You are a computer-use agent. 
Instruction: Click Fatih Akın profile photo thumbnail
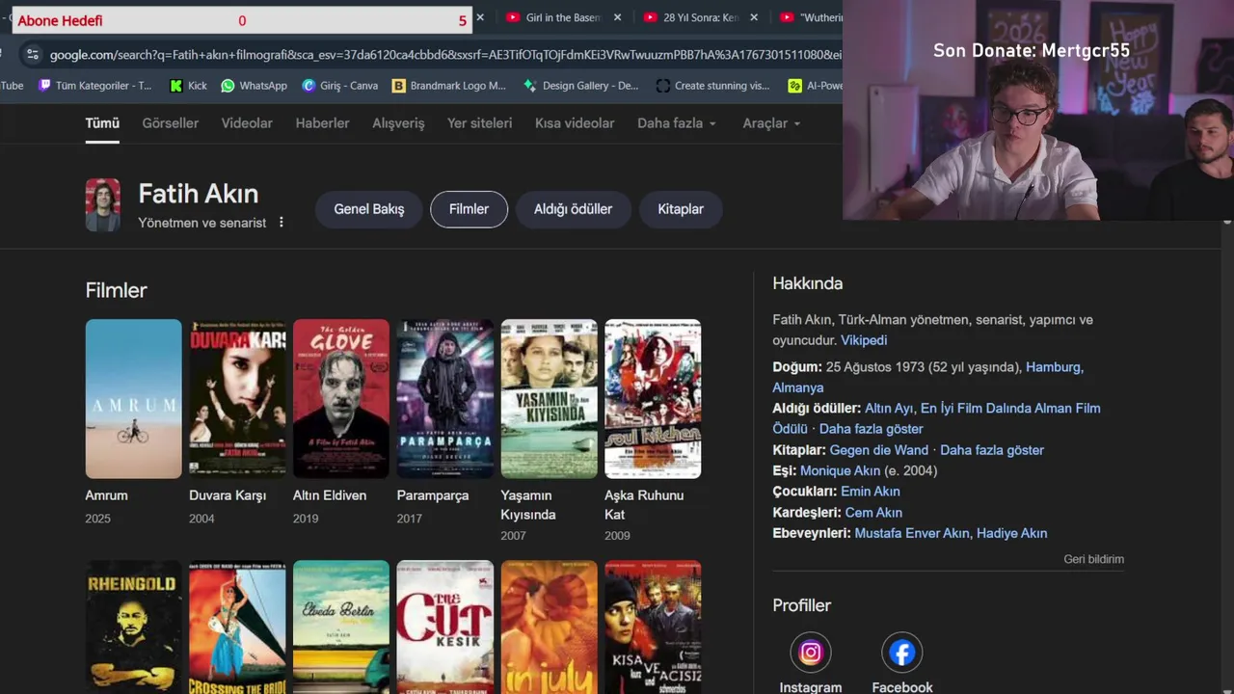(x=103, y=204)
